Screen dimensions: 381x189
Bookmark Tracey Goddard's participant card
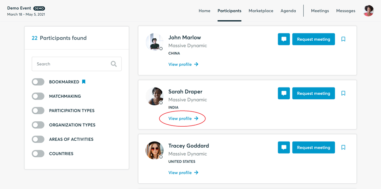point(343,148)
